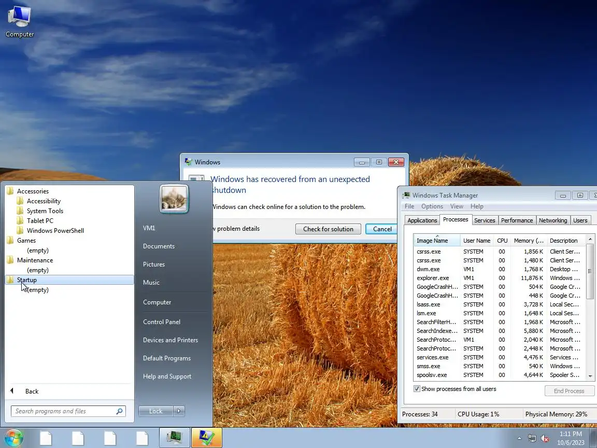Open Help and Support
The image size is (597, 448).
click(x=167, y=376)
